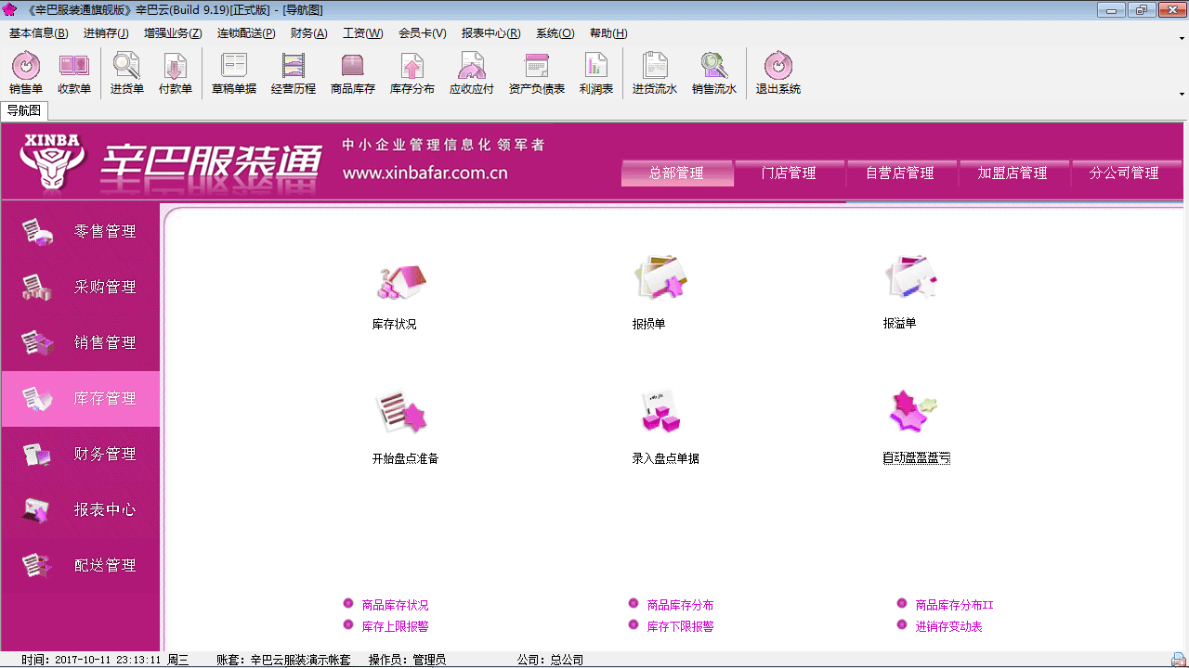Switch to the 加盟店管理 tab
The width and height of the screenshot is (1189, 668).
point(1013,173)
